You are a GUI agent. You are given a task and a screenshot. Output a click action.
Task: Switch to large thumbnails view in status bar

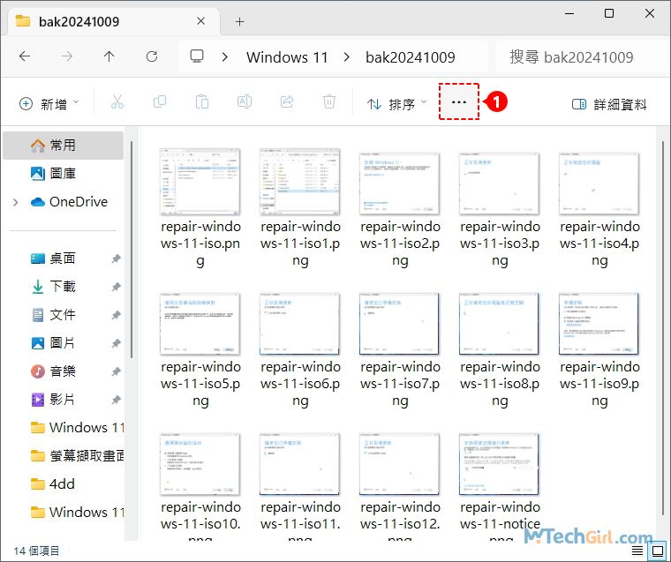tap(657, 551)
